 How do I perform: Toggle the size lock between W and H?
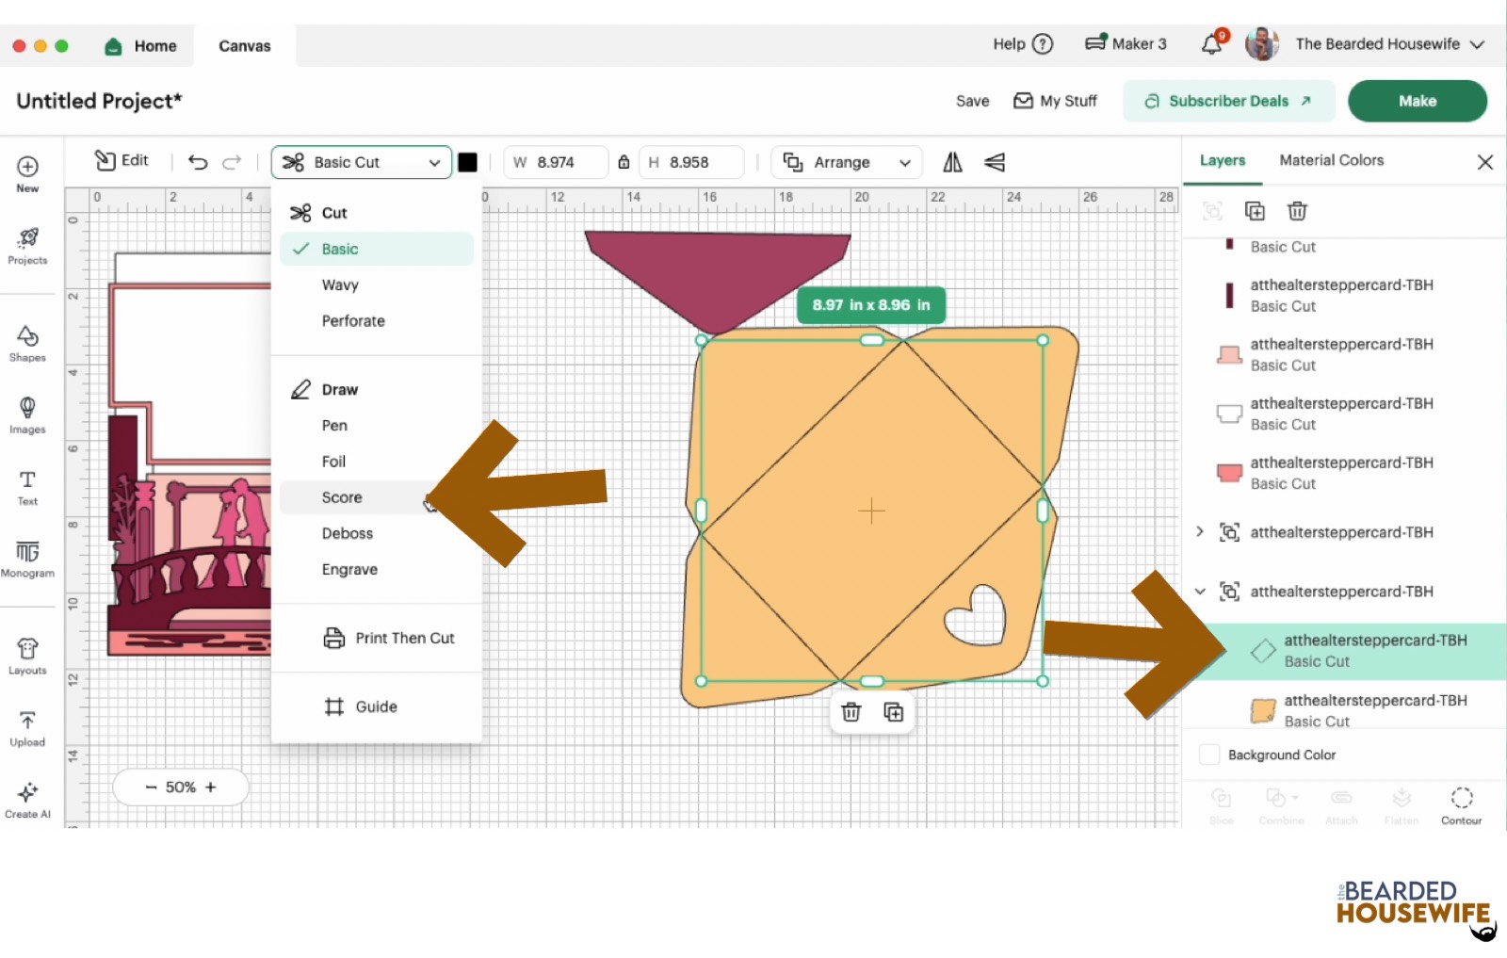pyautogui.click(x=624, y=162)
